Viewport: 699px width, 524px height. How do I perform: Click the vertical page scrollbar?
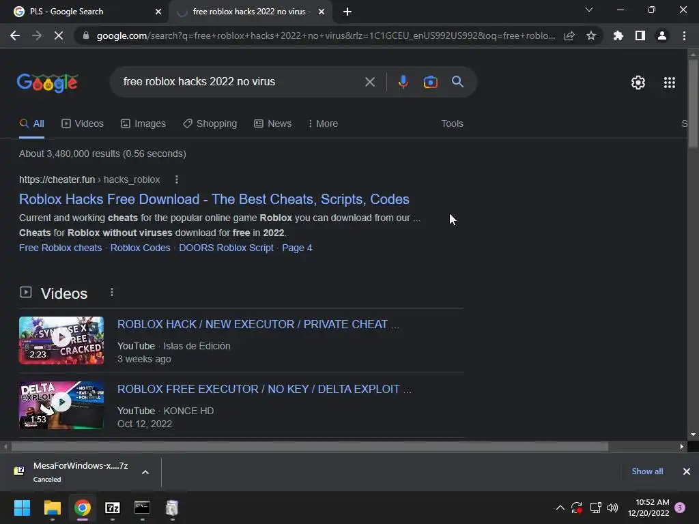[x=693, y=102]
